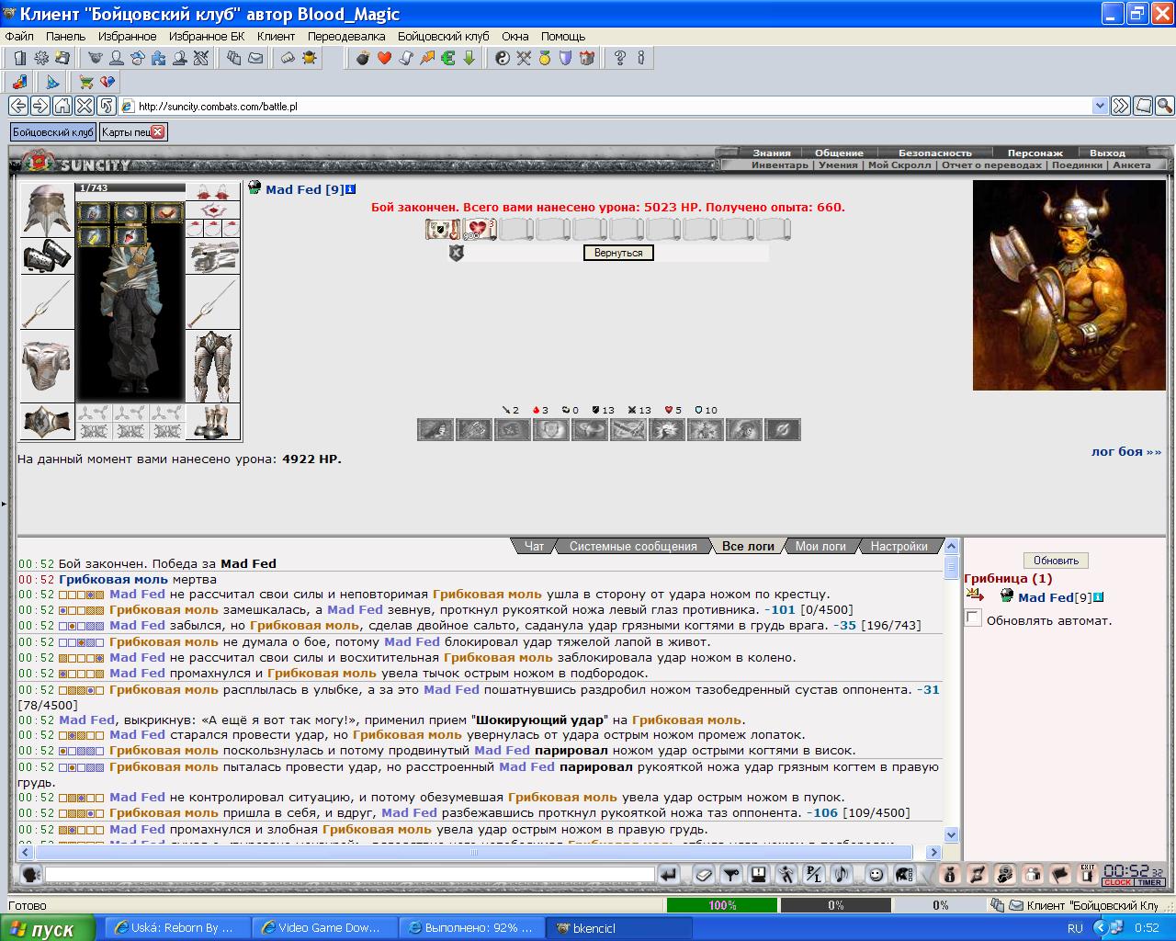Open the Поединки link
The image size is (1176, 941).
[1077, 165]
